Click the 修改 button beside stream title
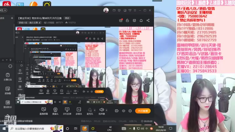 pyautogui.click(x=67, y=18)
